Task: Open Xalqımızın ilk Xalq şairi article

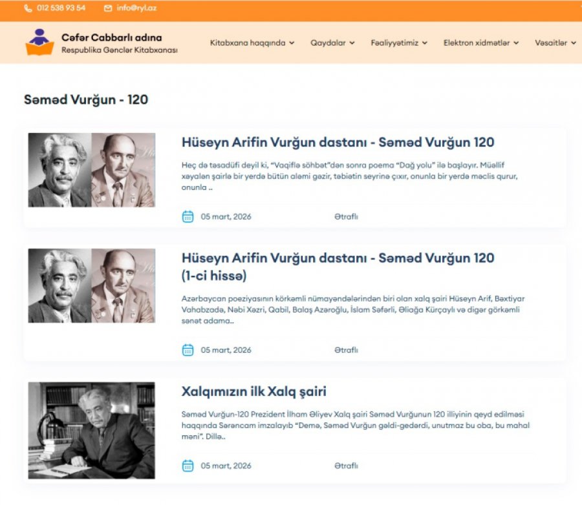Action: [x=254, y=391]
